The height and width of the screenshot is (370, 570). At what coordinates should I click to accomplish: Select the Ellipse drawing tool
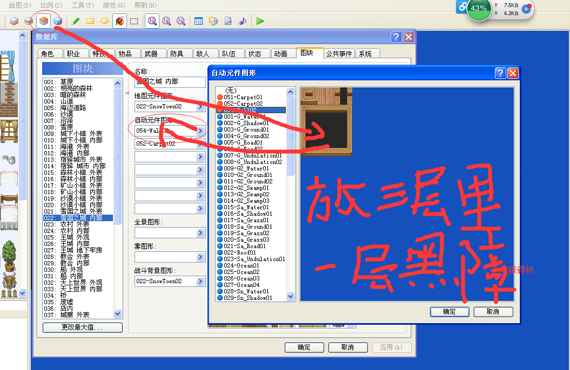pos(105,21)
